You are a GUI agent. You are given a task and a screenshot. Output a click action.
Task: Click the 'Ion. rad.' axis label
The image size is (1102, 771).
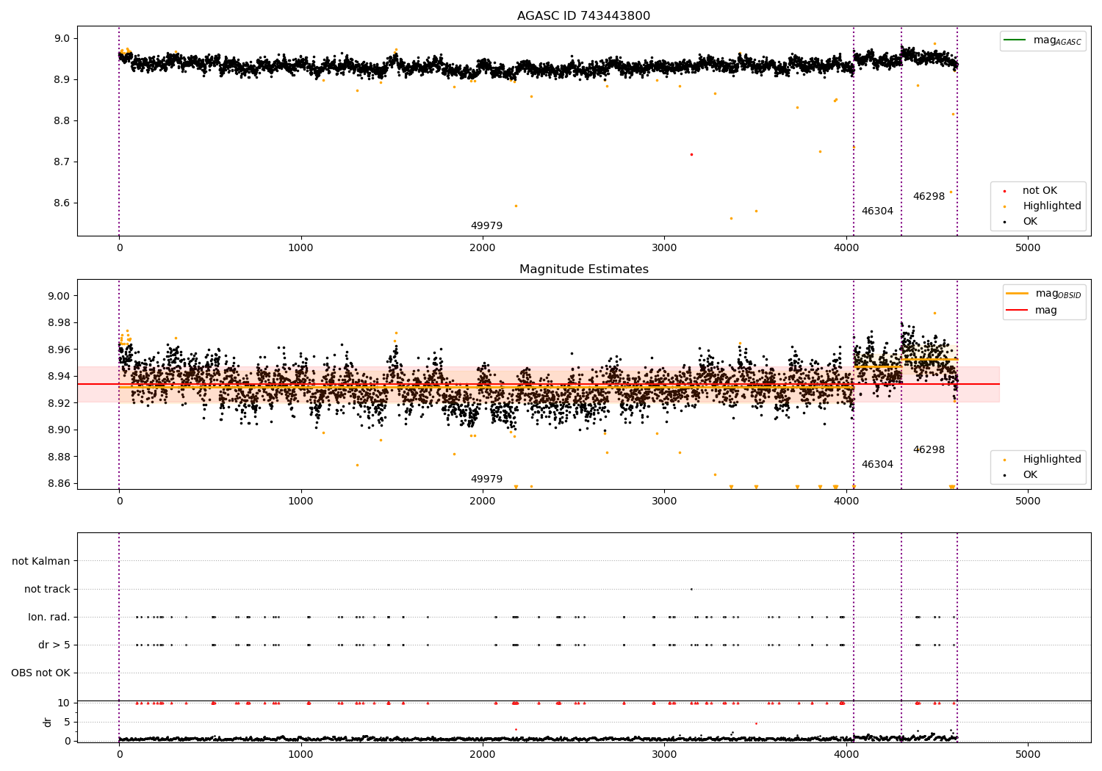click(x=49, y=618)
